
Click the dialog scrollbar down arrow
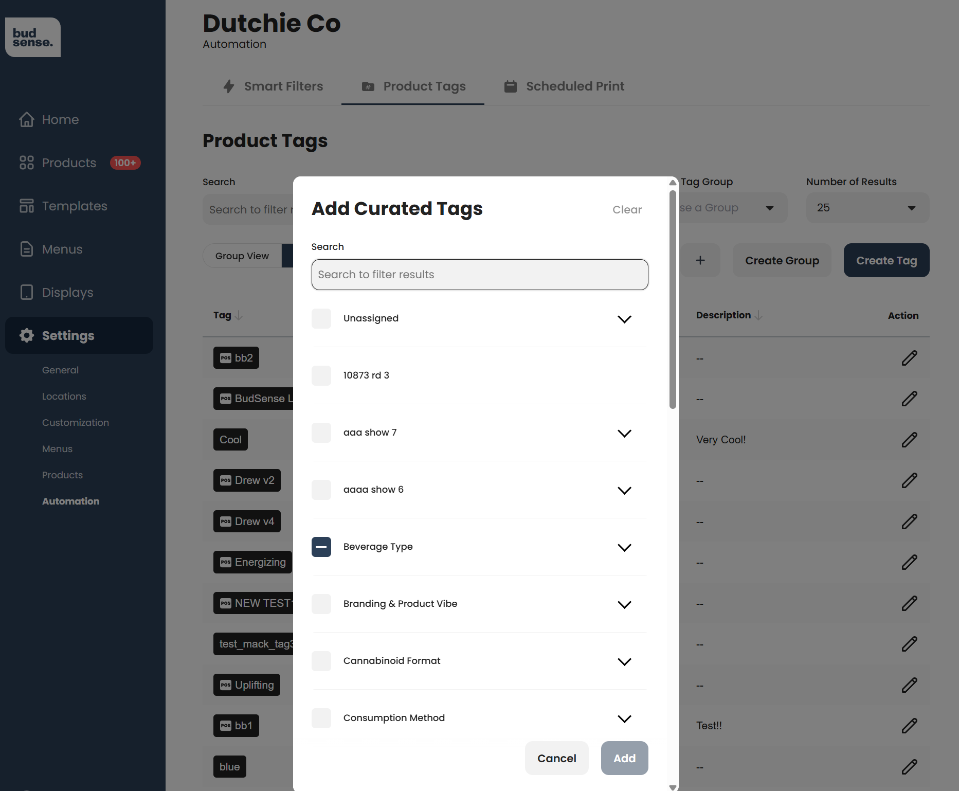click(x=673, y=787)
